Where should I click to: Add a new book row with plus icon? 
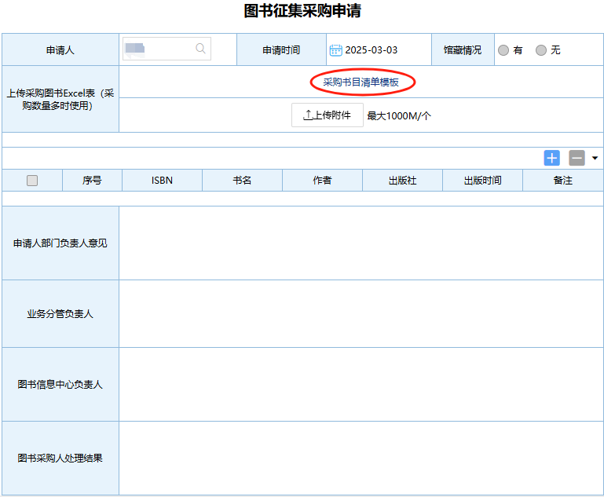click(x=551, y=158)
